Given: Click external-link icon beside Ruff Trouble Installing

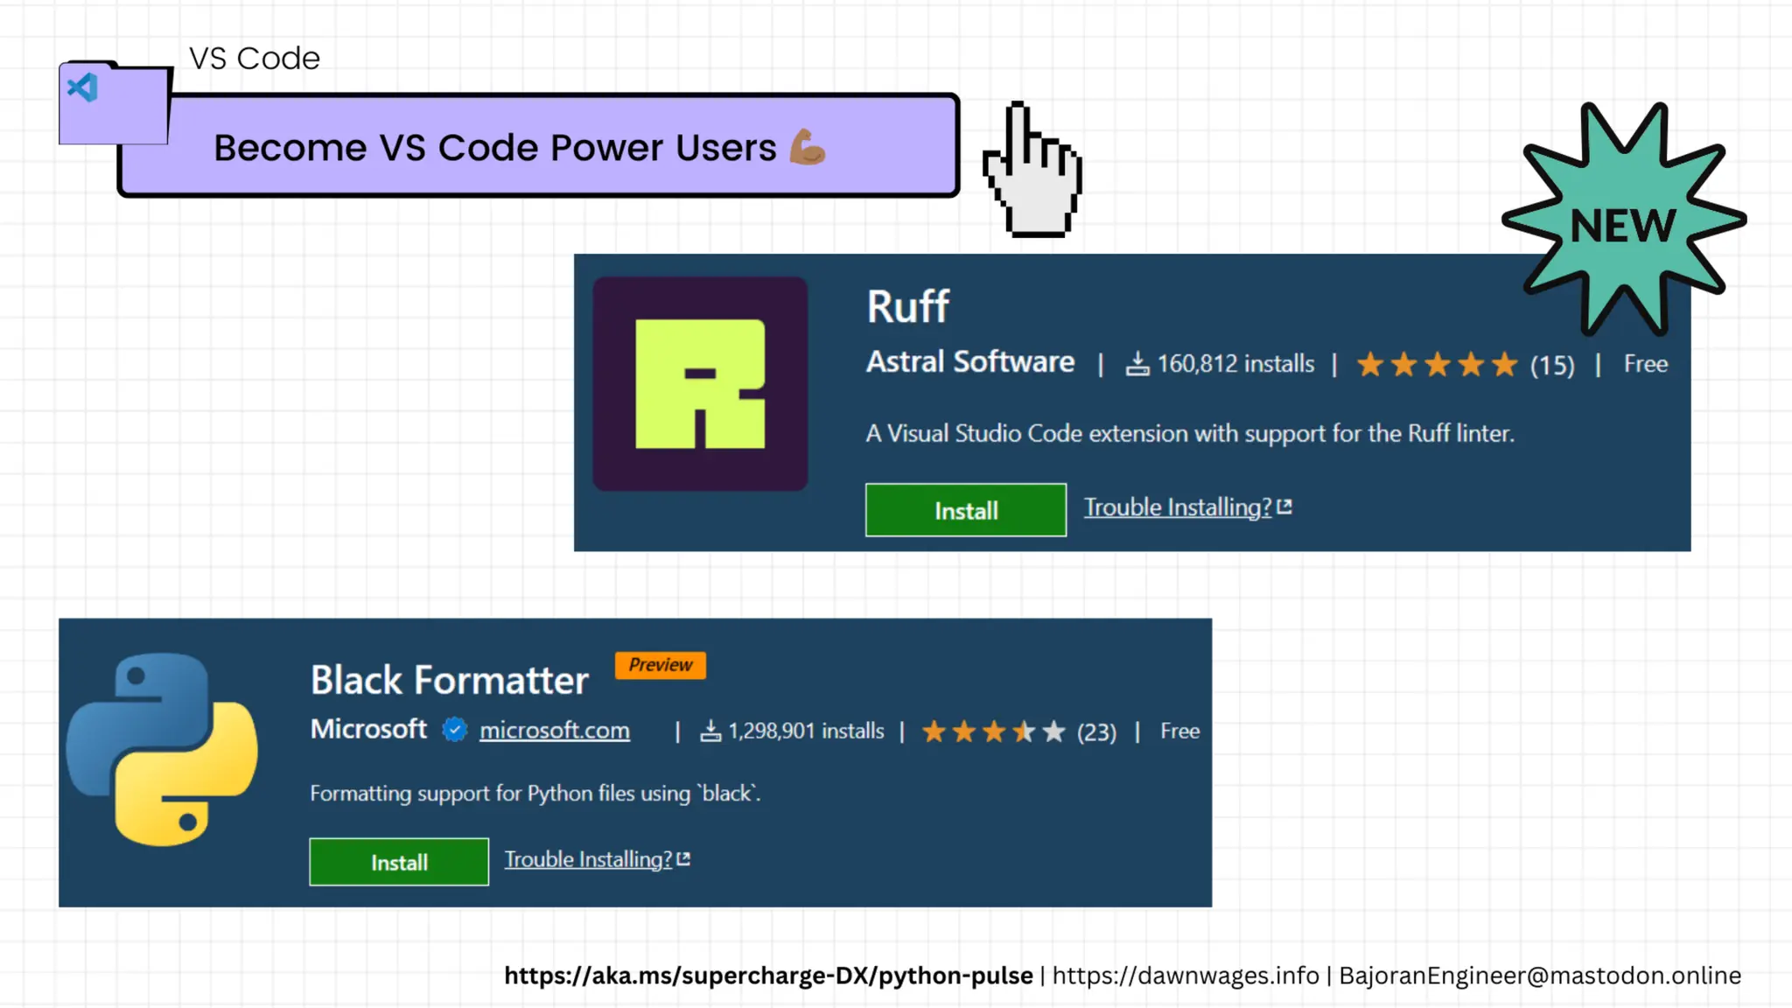Looking at the screenshot, I should (1284, 507).
